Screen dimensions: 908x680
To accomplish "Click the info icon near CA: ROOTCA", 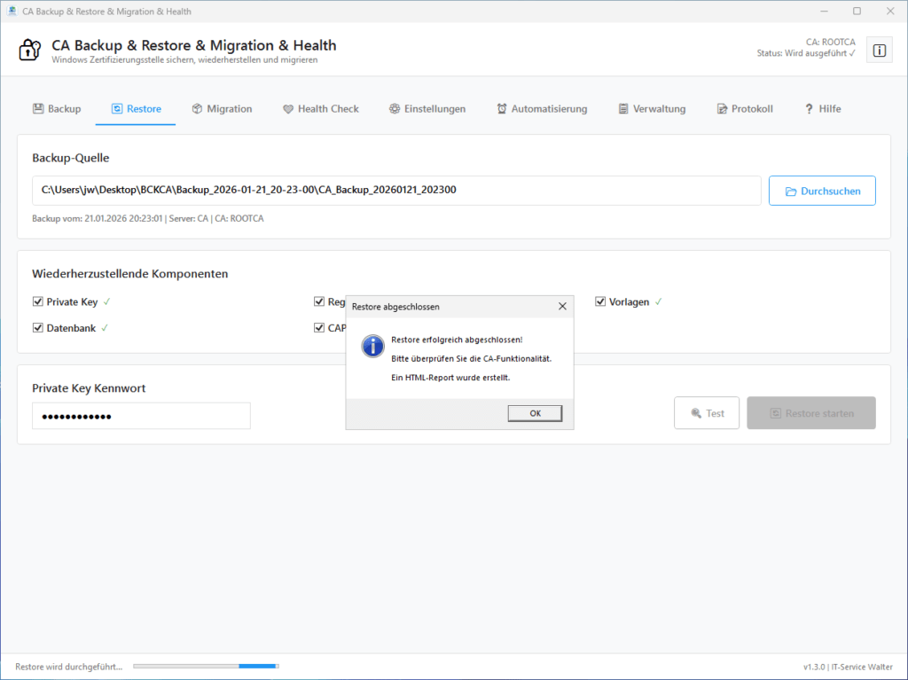I will (x=879, y=50).
